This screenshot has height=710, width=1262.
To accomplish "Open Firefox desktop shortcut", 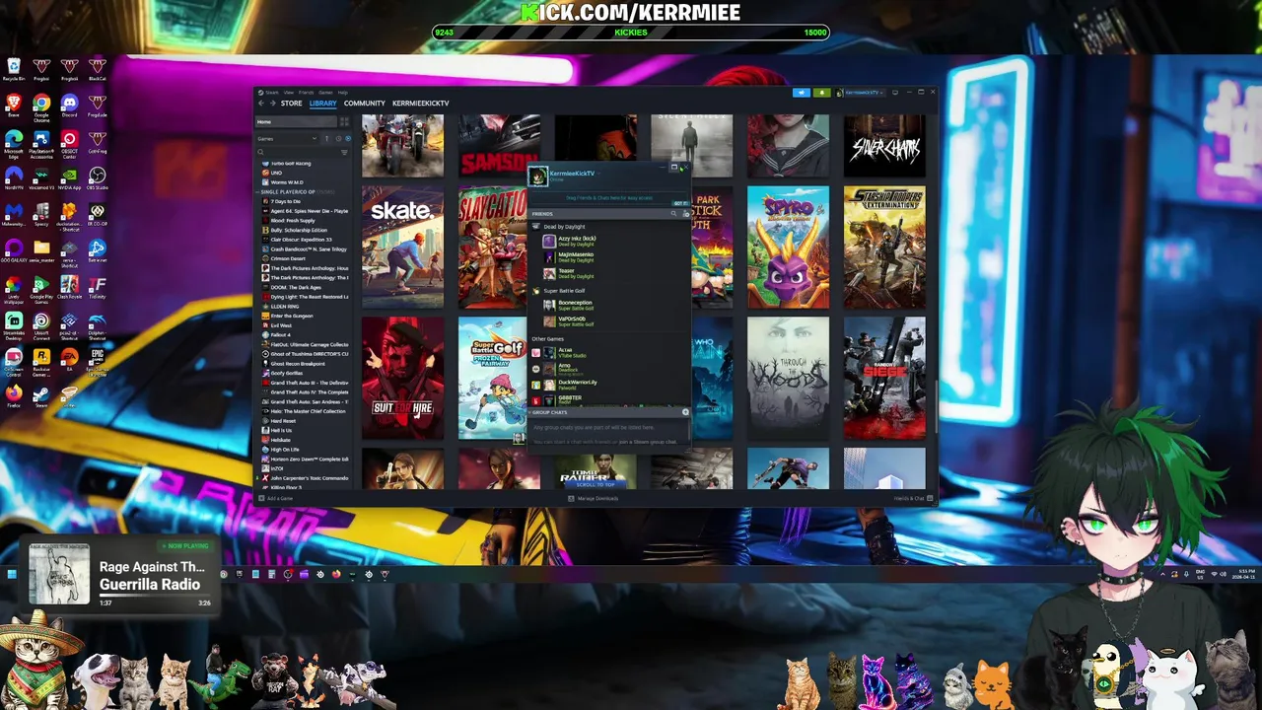I will 14,397.
